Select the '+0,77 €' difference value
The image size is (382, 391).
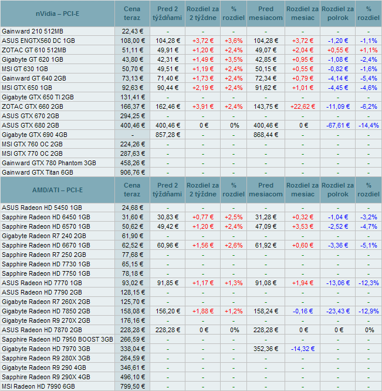pos(203,217)
